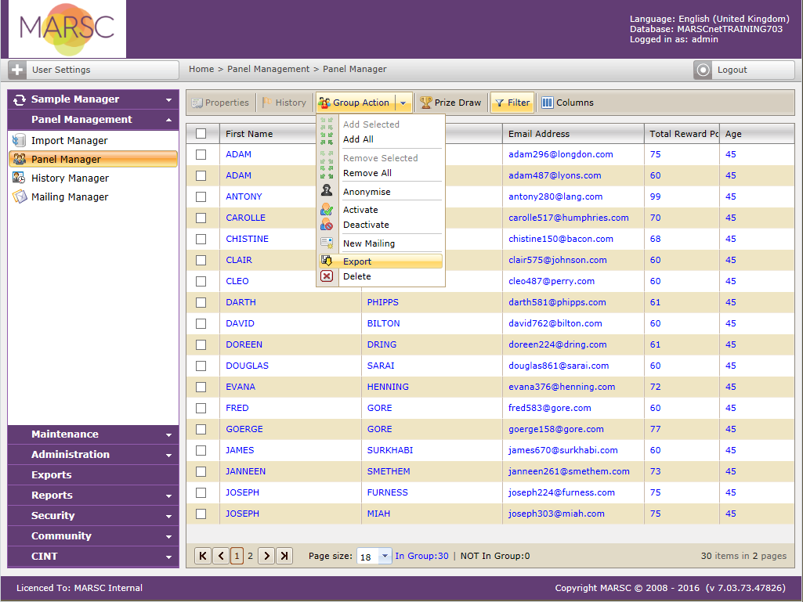The height and width of the screenshot is (602, 803).
Task: Select New Mailing menu entry
Action: pos(368,243)
